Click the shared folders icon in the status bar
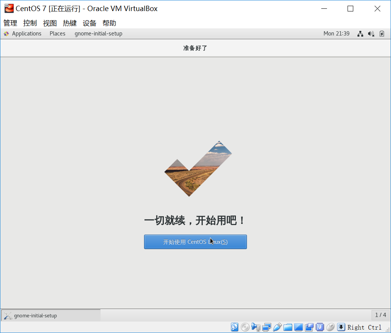 (x=288, y=327)
